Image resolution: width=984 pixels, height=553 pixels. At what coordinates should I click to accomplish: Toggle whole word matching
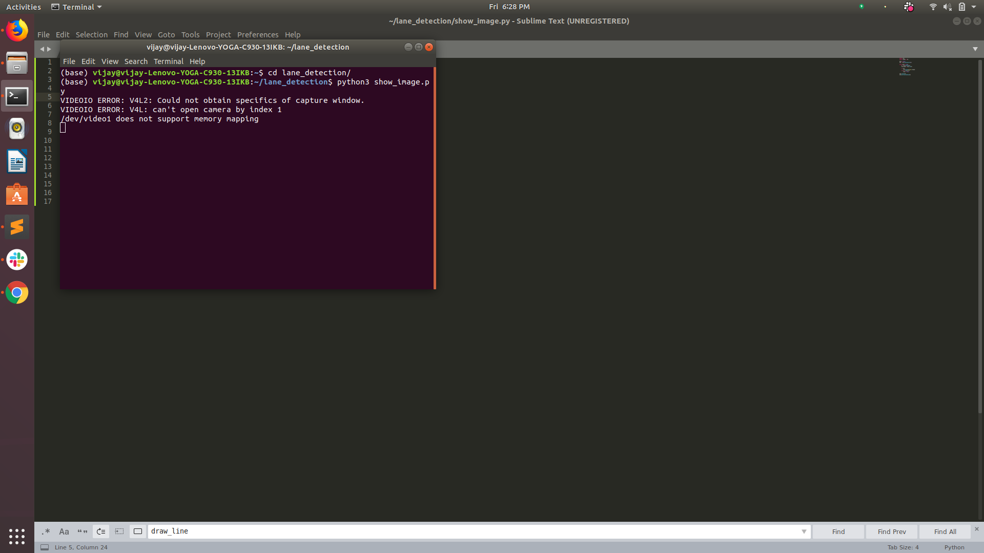[83, 531]
